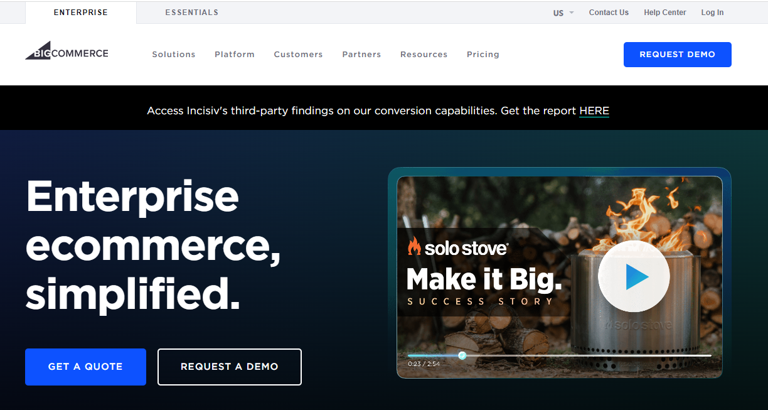Open the Platform navigation menu
The width and height of the screenshot is (768, 410).
pyautogui.click(x=235, y=55)
